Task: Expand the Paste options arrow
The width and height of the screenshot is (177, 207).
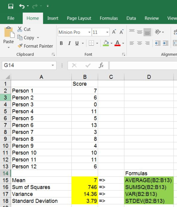Action: click(x=9, y=47)
